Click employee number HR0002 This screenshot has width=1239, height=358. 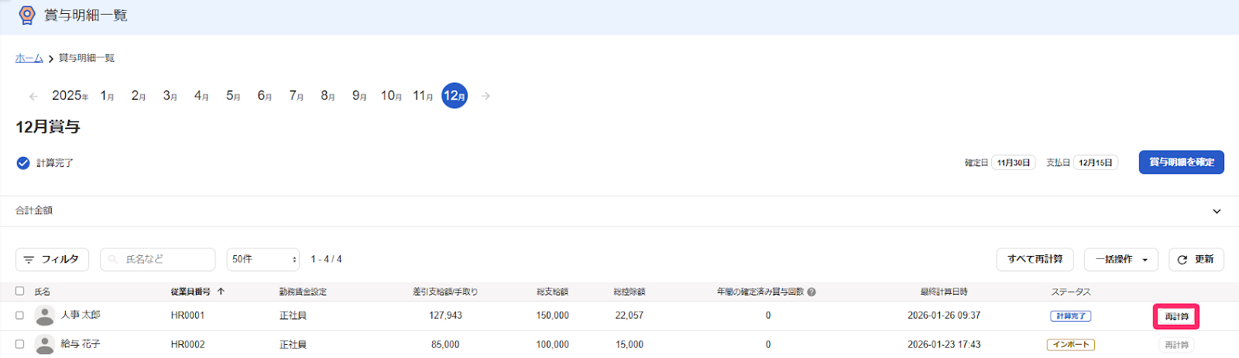click(188, 344)
